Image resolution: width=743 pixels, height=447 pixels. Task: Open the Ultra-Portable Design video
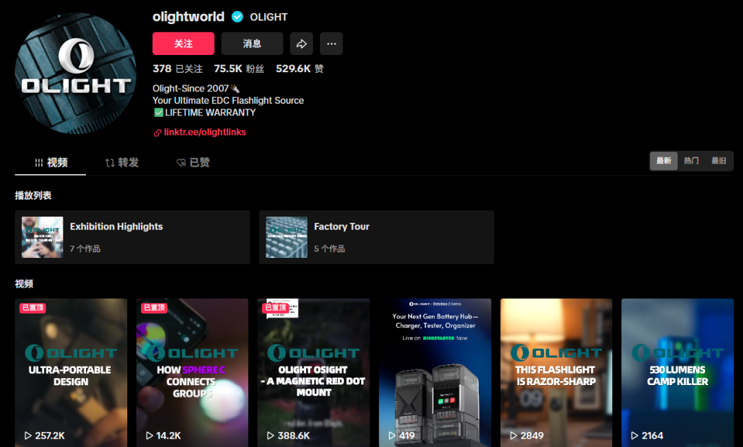click(x=71, y=373)
